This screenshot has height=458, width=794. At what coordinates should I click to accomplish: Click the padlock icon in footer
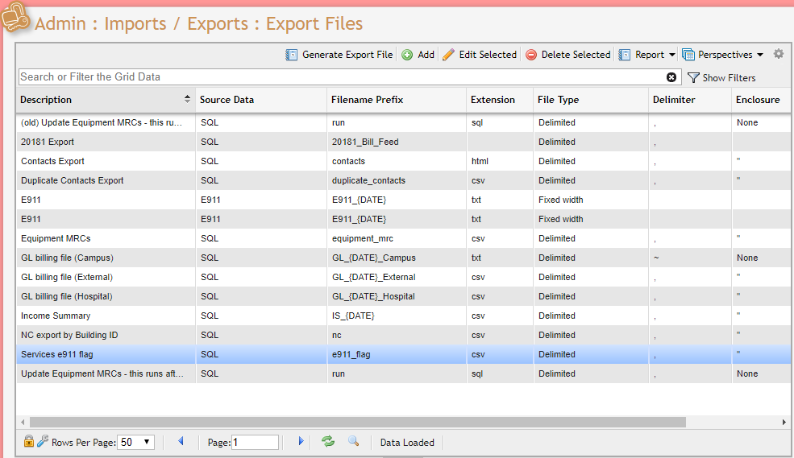click(x=29, y=441)
